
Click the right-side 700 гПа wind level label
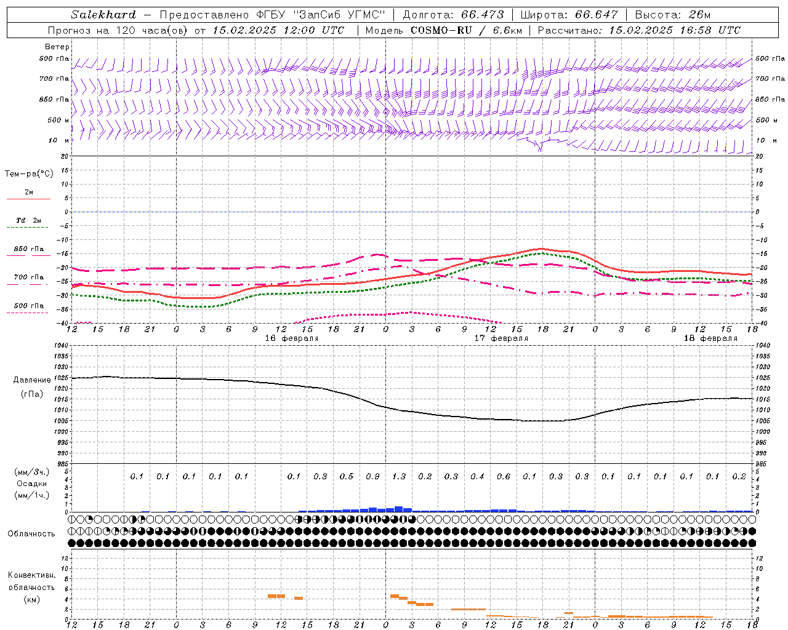[x=770, y=79]
